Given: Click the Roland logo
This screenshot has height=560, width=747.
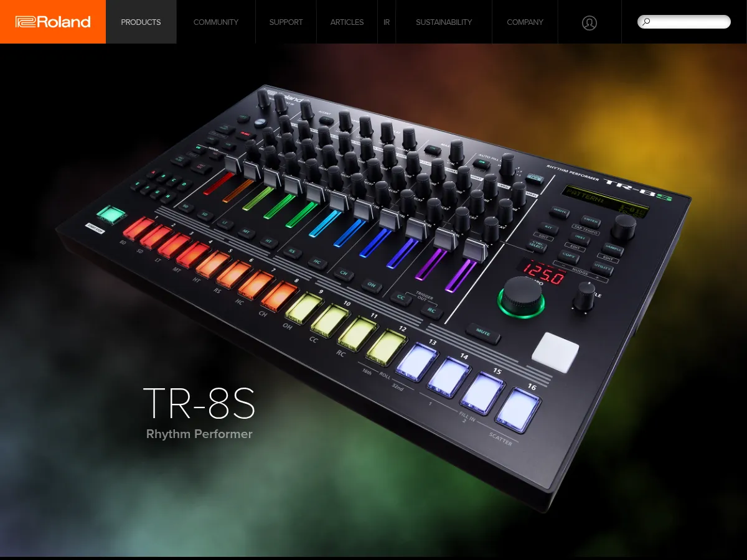Looking at the screenshot, I should (52, 22).
